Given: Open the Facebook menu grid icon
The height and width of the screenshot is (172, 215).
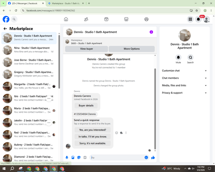Looking at the screenshot, I should 190,19.
